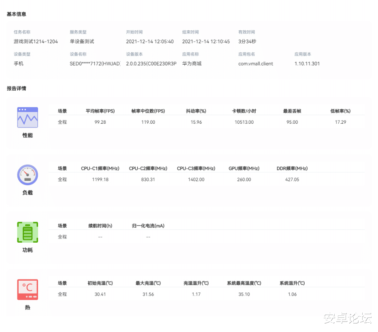This screenshot has height=332, width=378.
Task: Click average FPS value 99.28
Action: coord(100,122)
